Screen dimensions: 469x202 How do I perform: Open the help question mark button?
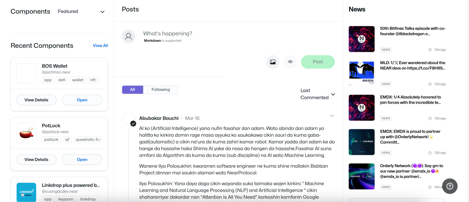449,186
